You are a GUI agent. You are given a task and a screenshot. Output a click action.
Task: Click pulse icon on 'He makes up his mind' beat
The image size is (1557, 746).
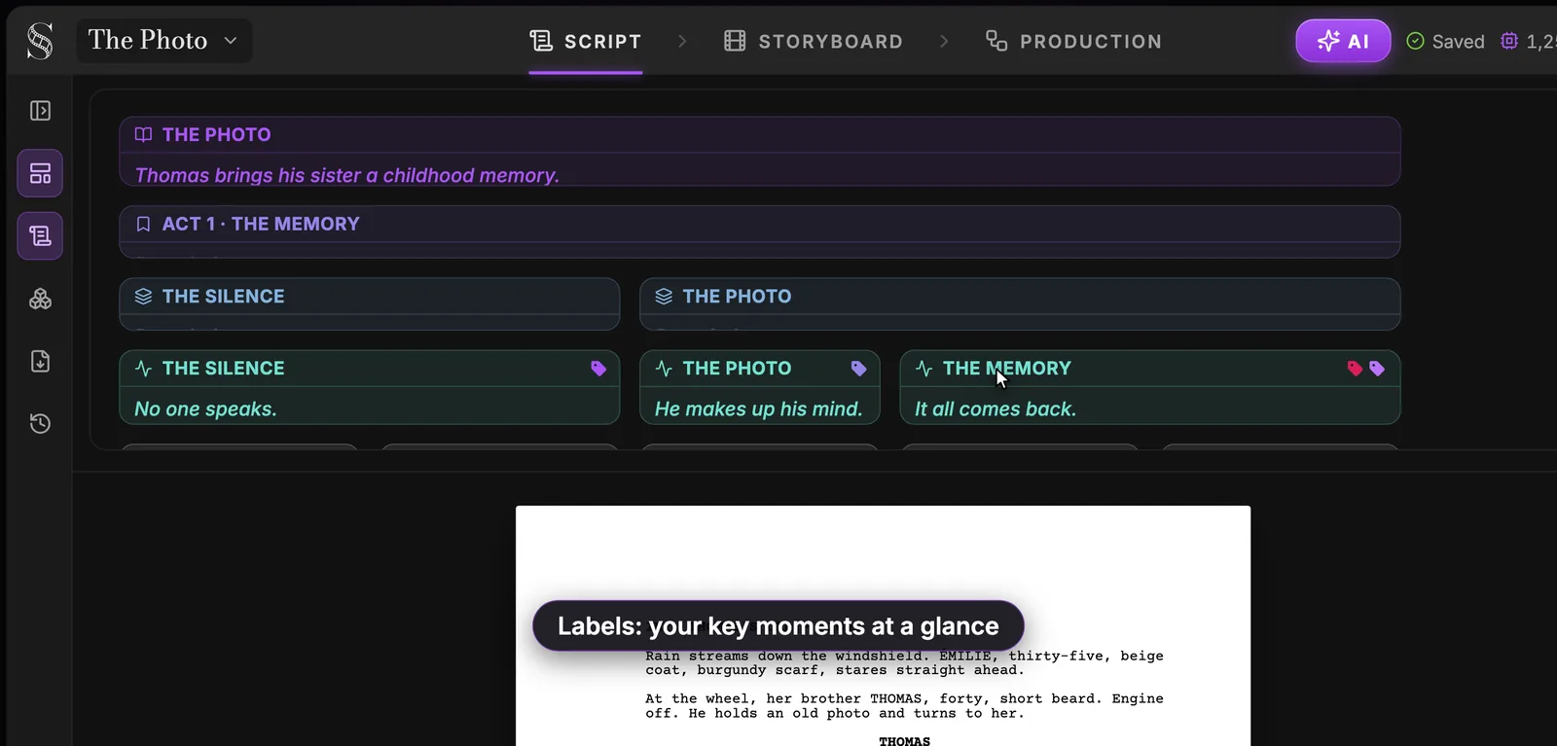click(664, 369)
